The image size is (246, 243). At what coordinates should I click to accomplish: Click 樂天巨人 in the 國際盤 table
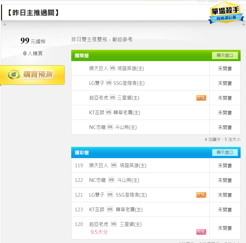pos(98,68)
